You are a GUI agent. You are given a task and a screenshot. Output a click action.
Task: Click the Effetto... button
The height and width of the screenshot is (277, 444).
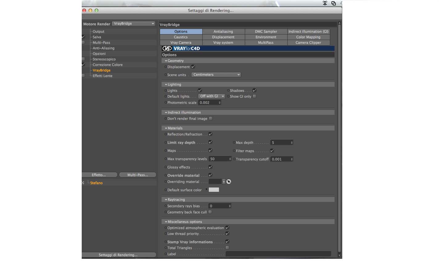(99, 175)
